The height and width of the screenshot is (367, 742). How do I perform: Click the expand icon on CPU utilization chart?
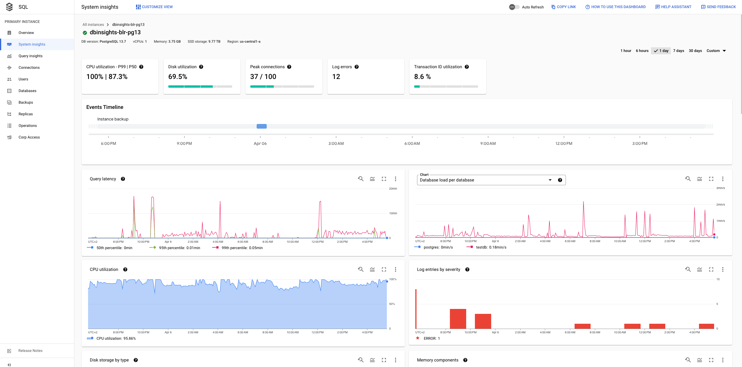[384, 269]
